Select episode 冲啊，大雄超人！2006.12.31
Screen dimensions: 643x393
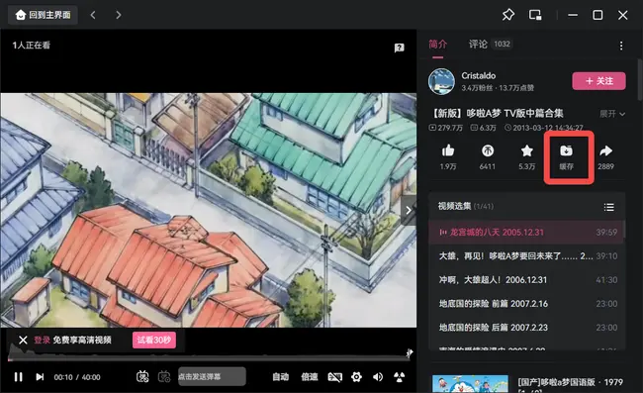pyautogui.click(x=526, y=280)
